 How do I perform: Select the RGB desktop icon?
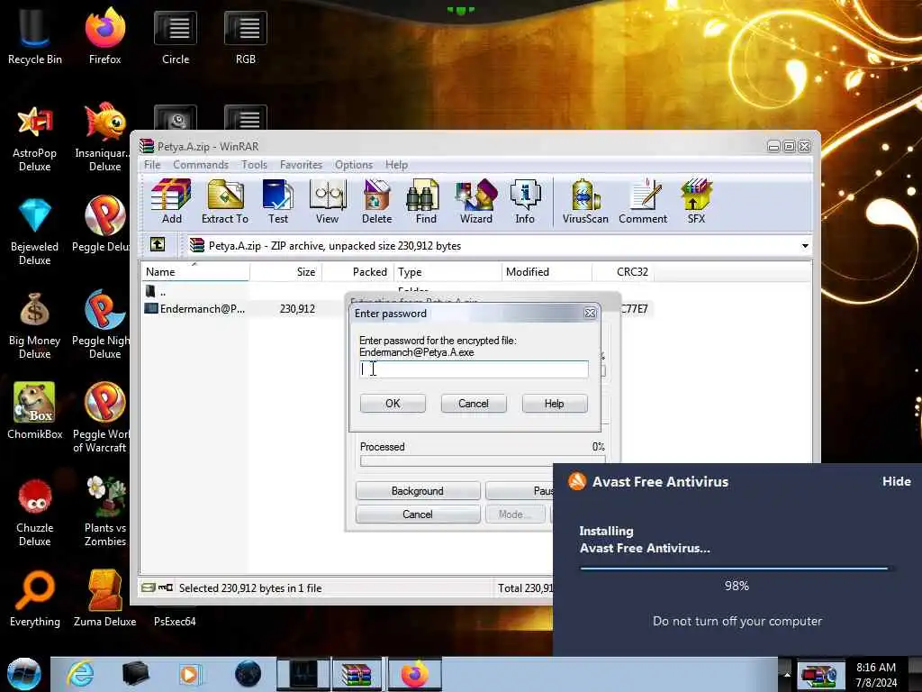coord(245,36)
